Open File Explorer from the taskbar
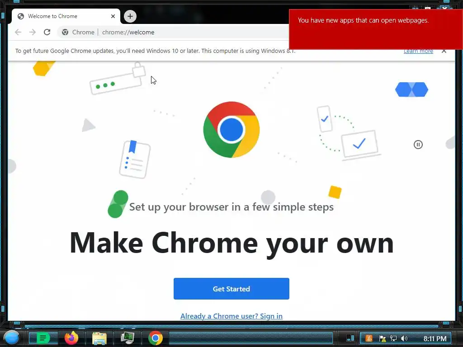The width and height of the screenshot is (463, 347). coord(99,338)
